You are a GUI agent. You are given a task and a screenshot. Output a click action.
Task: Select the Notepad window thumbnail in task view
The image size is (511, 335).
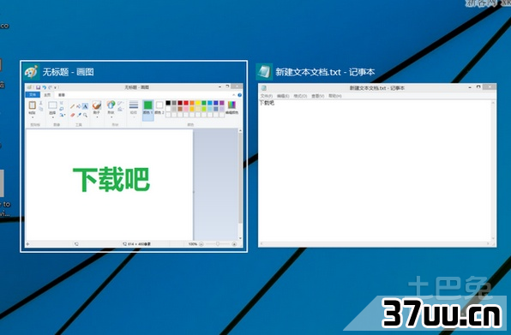click(x=377, y=165)
